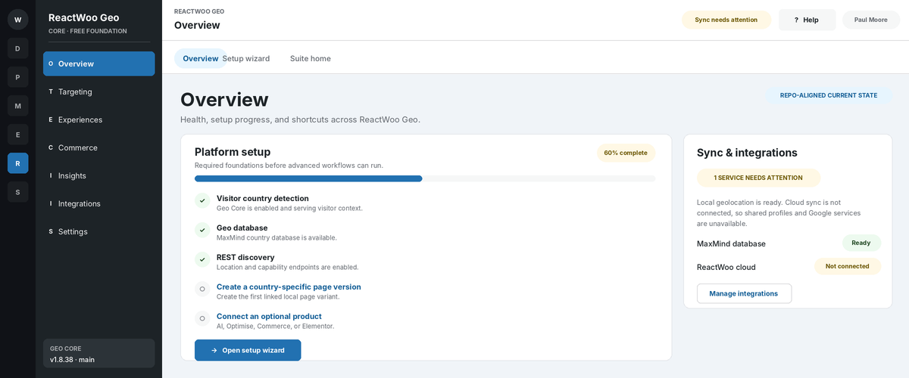Open the P suite rail icon
This screenshot has width=909, height=378.
pyautogui.click(x=17, y=77)
